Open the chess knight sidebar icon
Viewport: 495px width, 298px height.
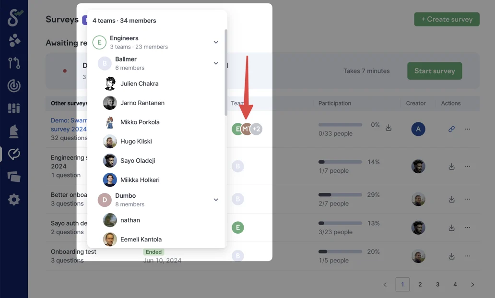[x=14, y=131]
